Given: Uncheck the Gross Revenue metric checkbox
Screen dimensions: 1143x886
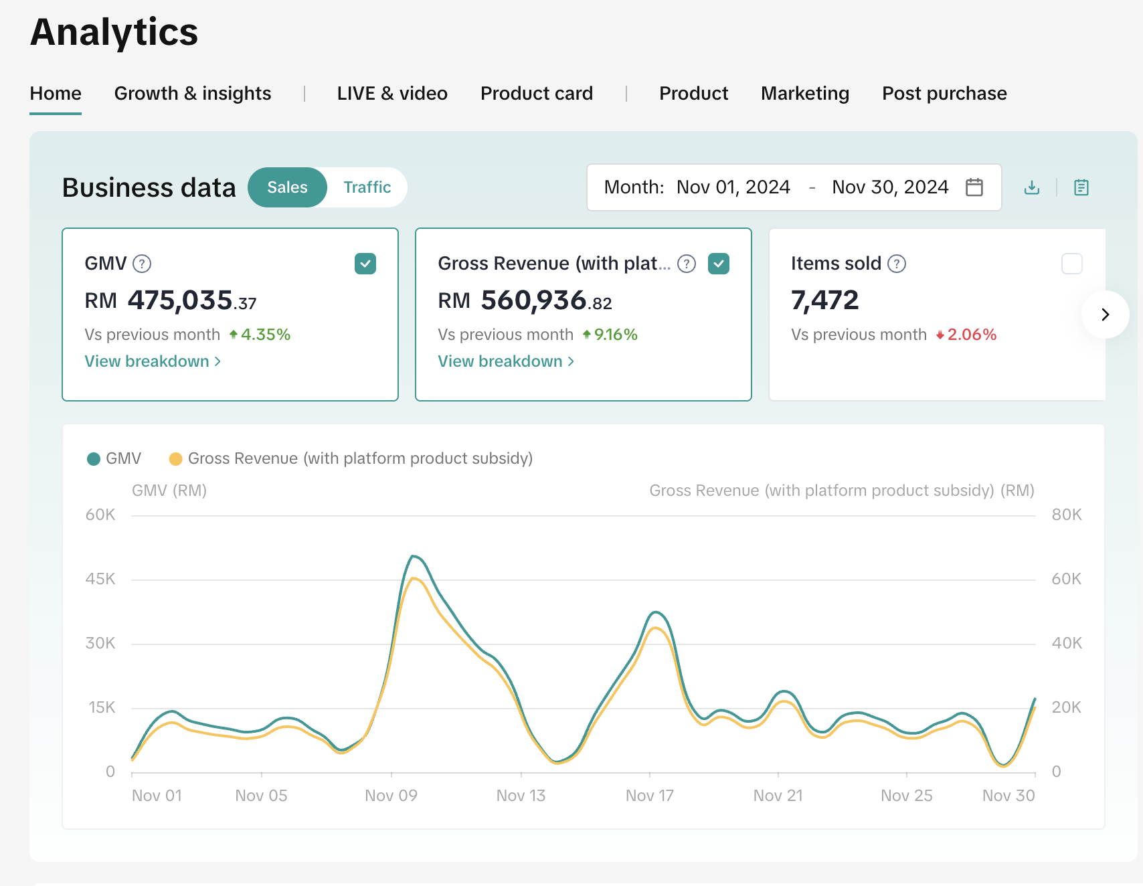Looking at the screenshot, I should click(x=719, y=264).
